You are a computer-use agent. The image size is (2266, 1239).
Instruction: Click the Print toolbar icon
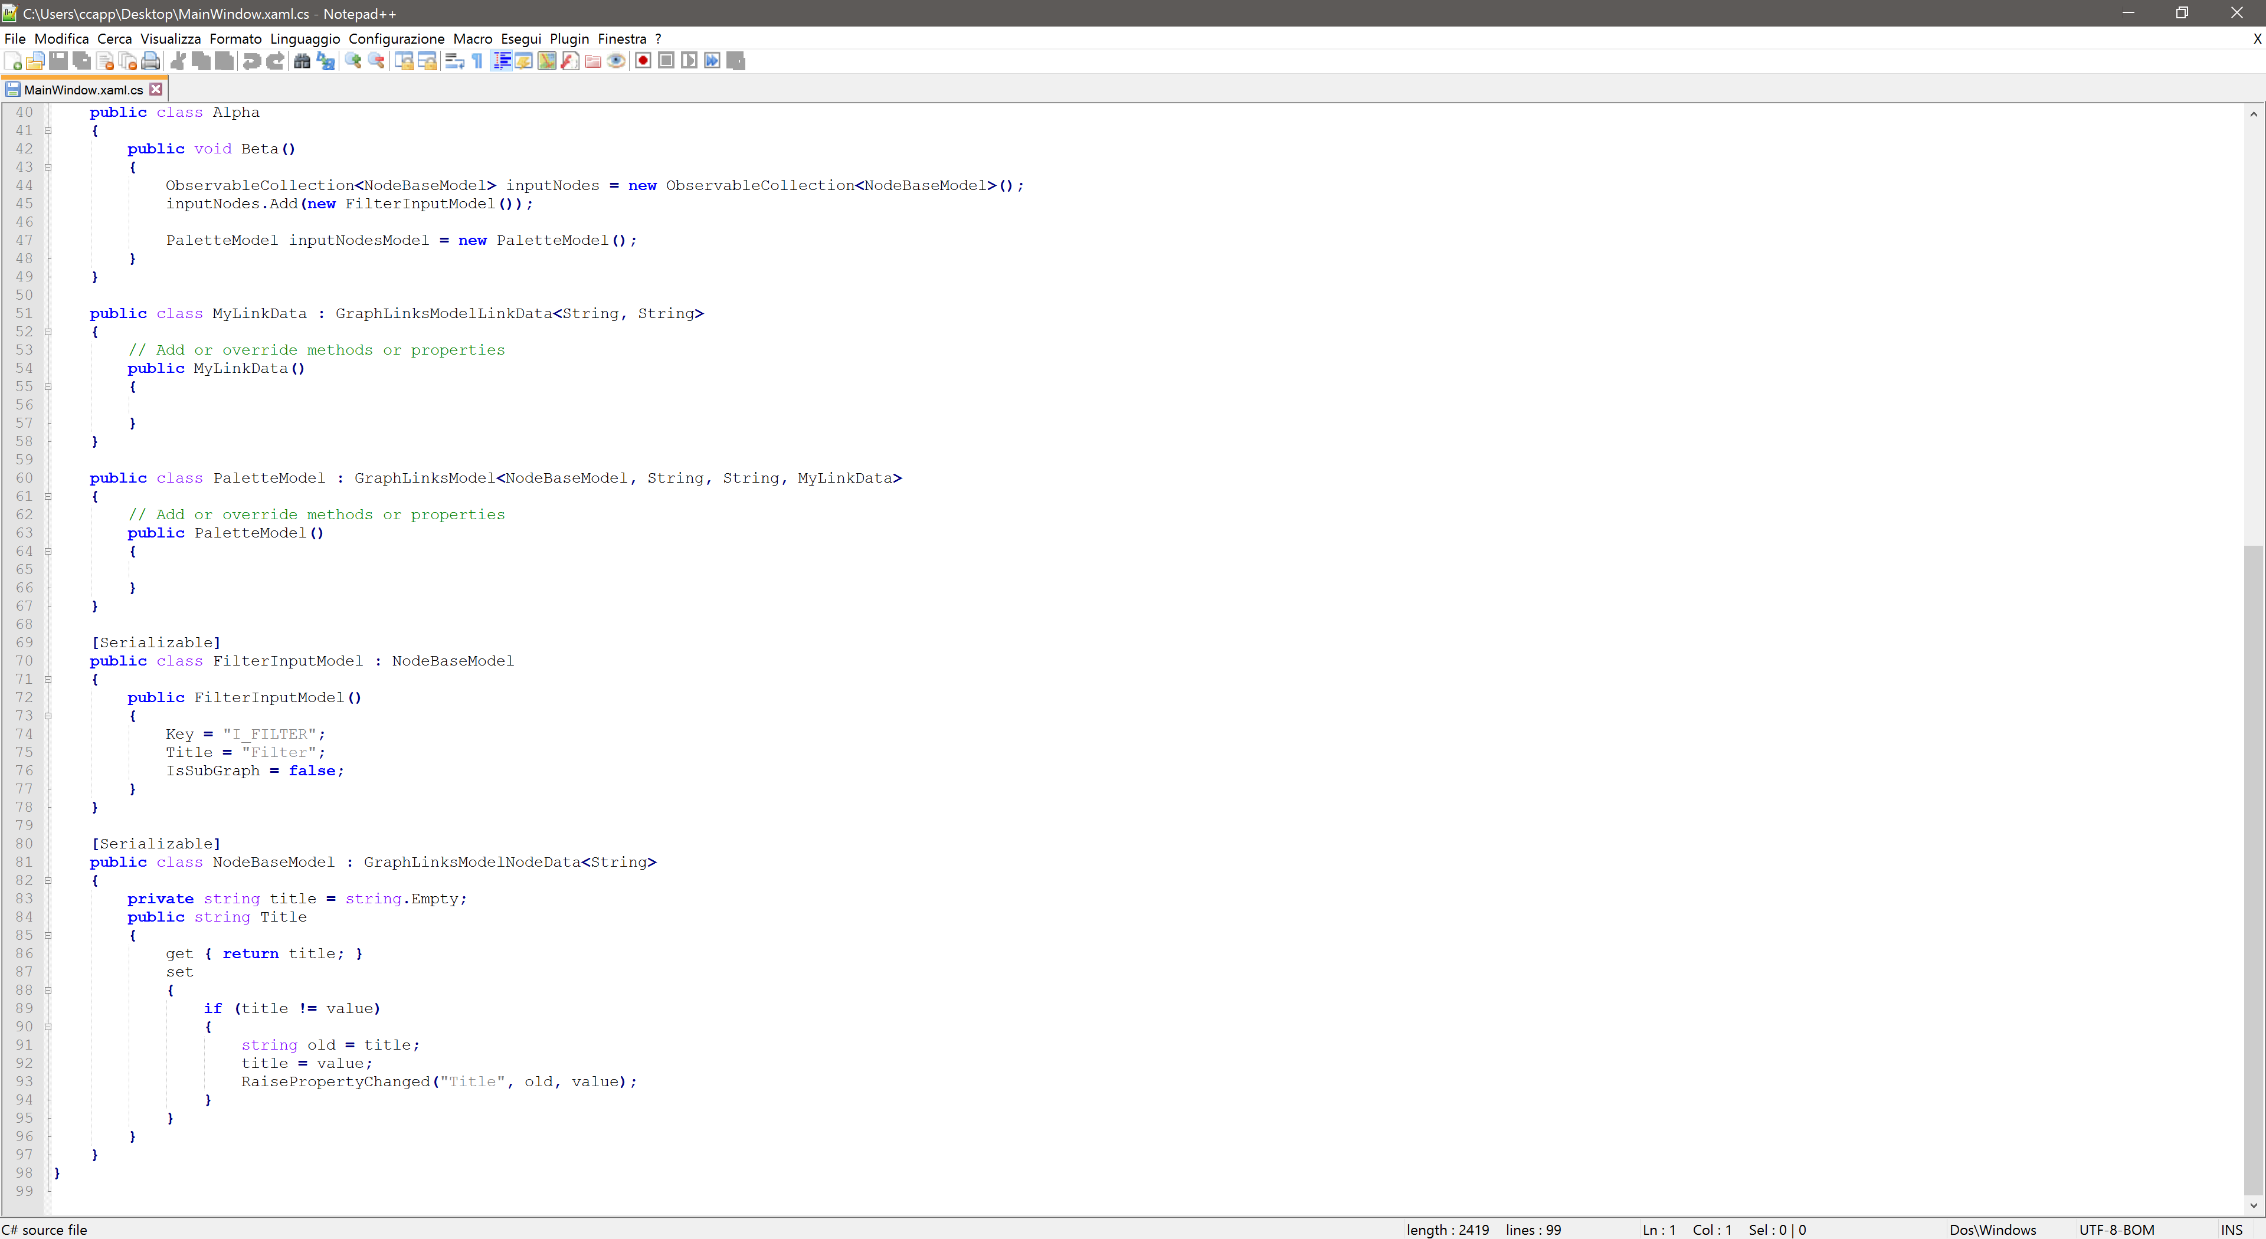click(150, 61)
